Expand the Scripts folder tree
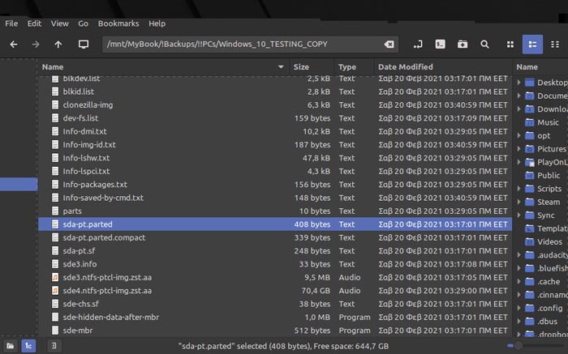This screenshot has height=354, width=568. [519, 189]
